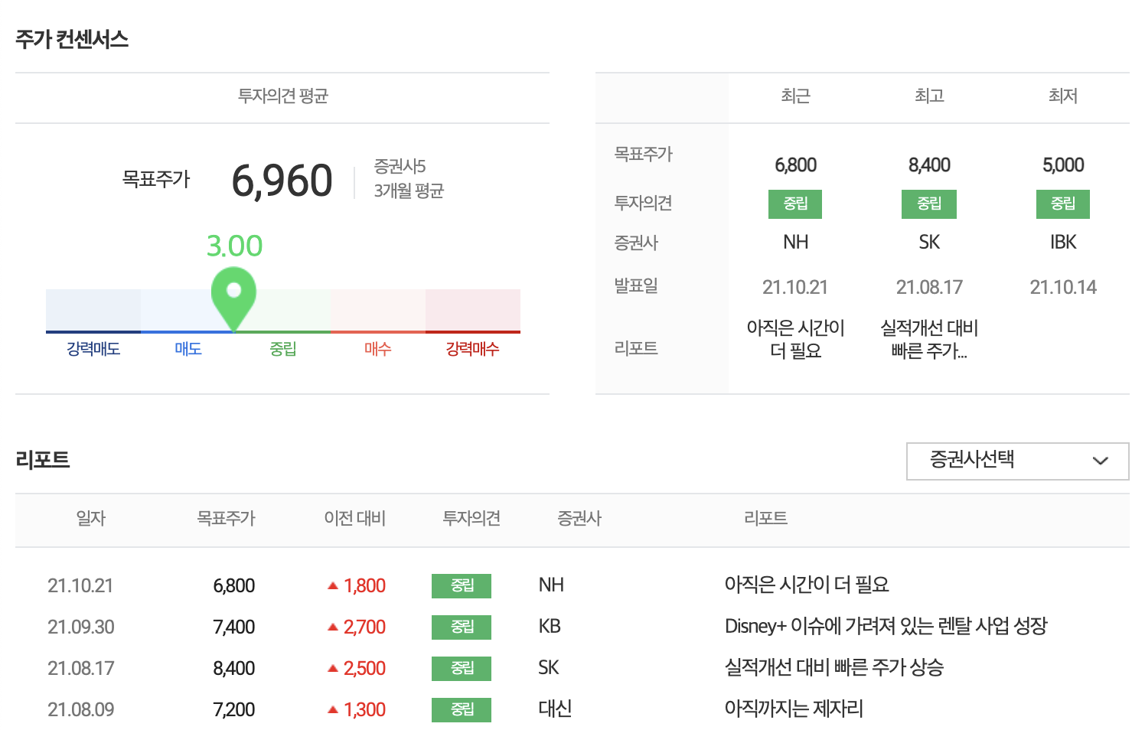This screenshot has height=730, width=1145.
Task: Click the red up arrow beside 2,500
Action: [x=333, y=668]
